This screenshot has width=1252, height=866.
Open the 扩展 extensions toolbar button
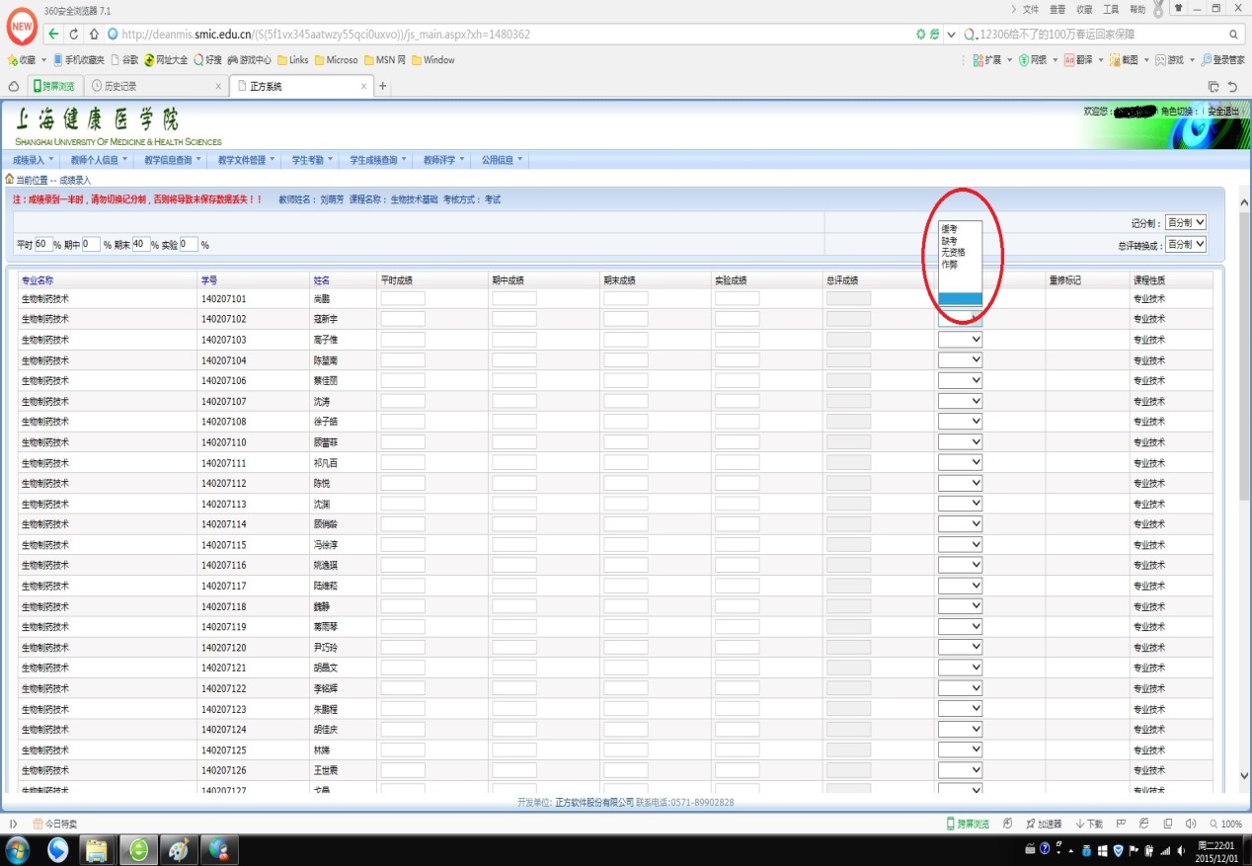987,60
